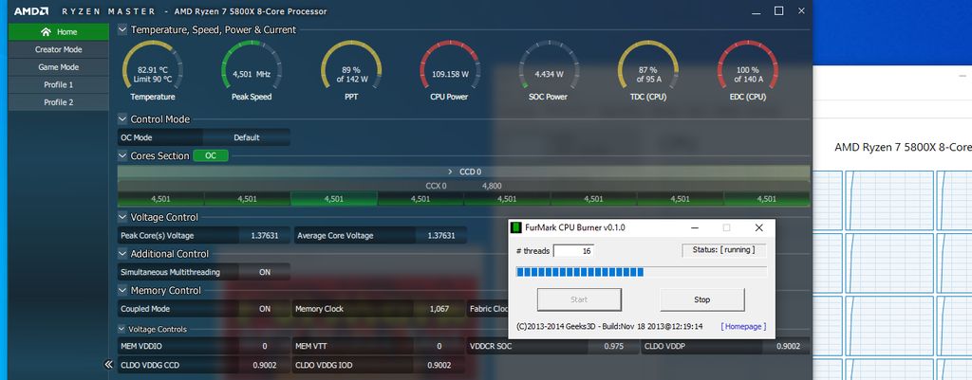Minimize the FurMark CPU Burner window
Viewport: 972px width, 380px height.
tap(694, 227)
